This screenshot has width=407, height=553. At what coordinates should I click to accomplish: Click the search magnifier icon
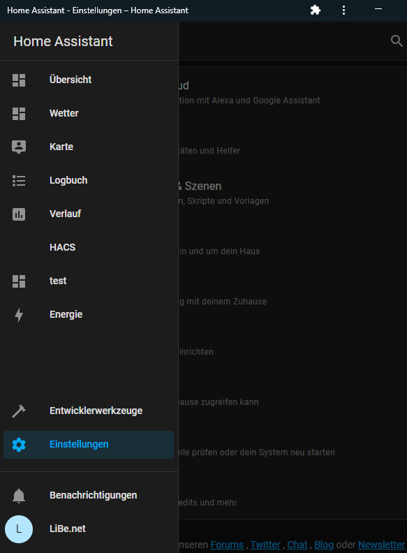[x=397, y=41]
